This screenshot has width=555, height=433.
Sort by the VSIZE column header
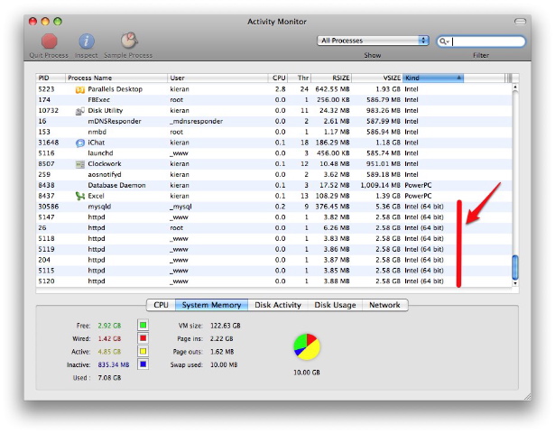coord(377,78)
